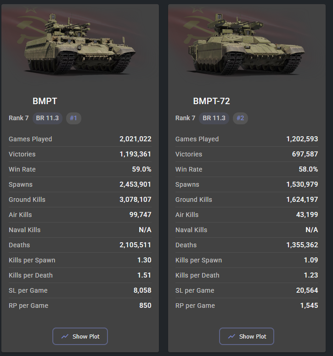Screen dimensions: 333x356
Task: Select the BR 11.3 badge on the BMPT-72 card
Action: point(214,118)
